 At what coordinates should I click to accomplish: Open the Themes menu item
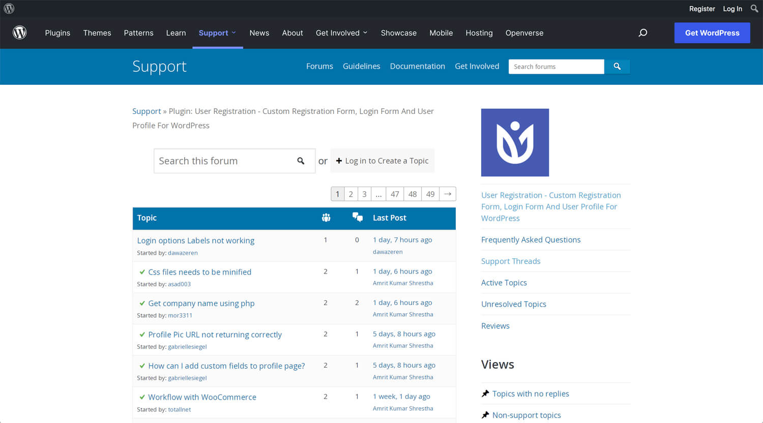[x=97, y=33]
